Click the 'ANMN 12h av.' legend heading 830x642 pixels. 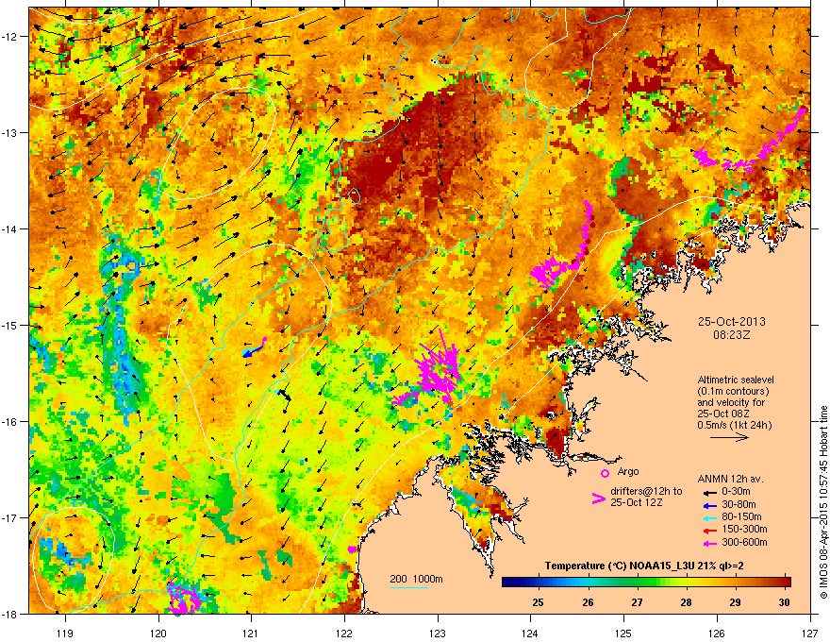pyautogui.click(x=730, y=479)
